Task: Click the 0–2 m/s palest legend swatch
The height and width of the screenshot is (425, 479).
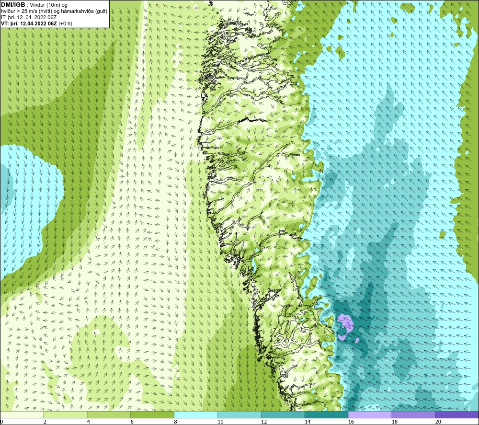Action: (22, 414)
